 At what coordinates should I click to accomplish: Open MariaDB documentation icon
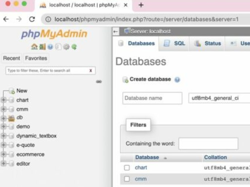pos(58,47)
